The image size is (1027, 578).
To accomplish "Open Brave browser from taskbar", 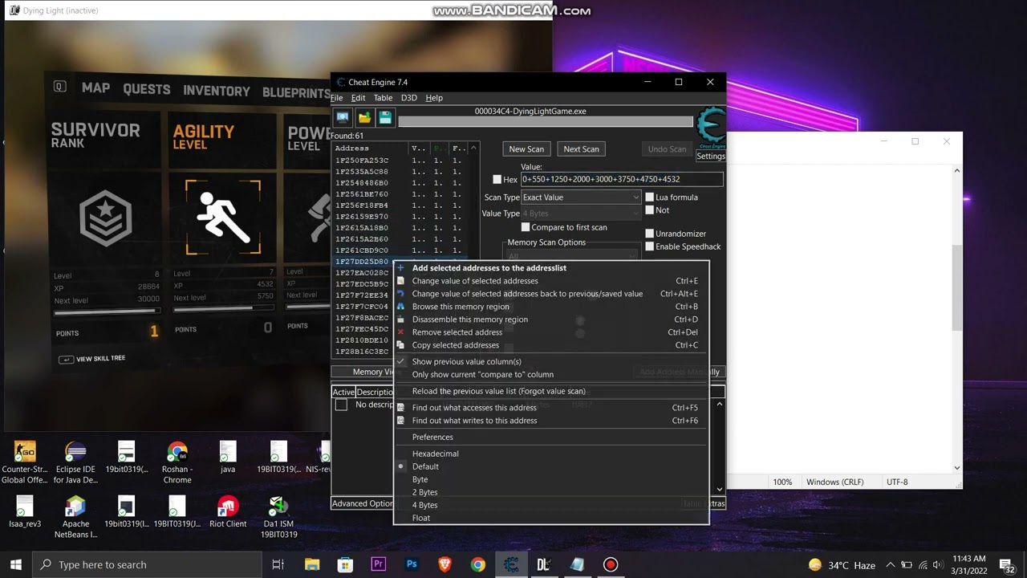I will click(444, 564).
